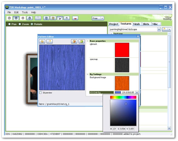
Task: Collapse the Base properties section
Action: (x=88, y=41)
